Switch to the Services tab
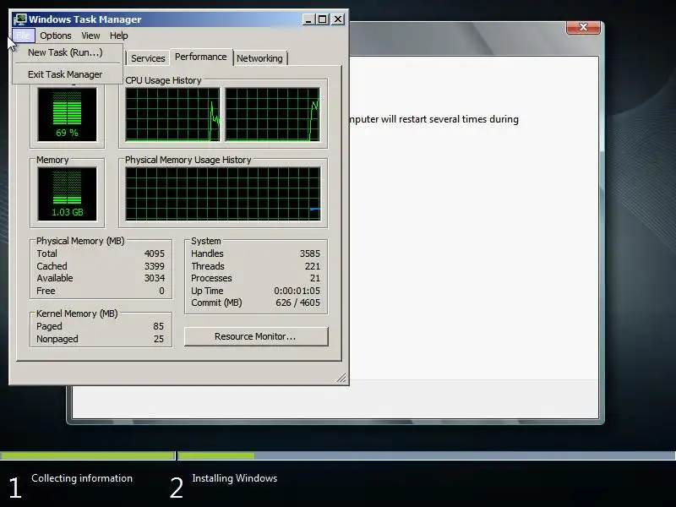The width and height of the screenshot is (676, 507). click(148, 58)
